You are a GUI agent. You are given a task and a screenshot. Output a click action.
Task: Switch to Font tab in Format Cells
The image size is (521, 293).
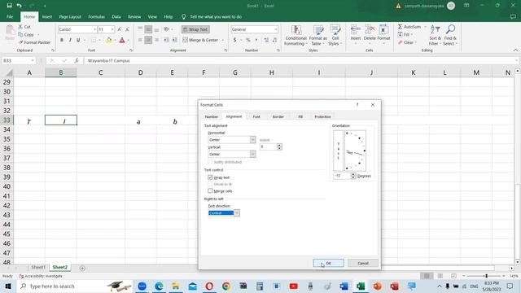tap(256, 116)
